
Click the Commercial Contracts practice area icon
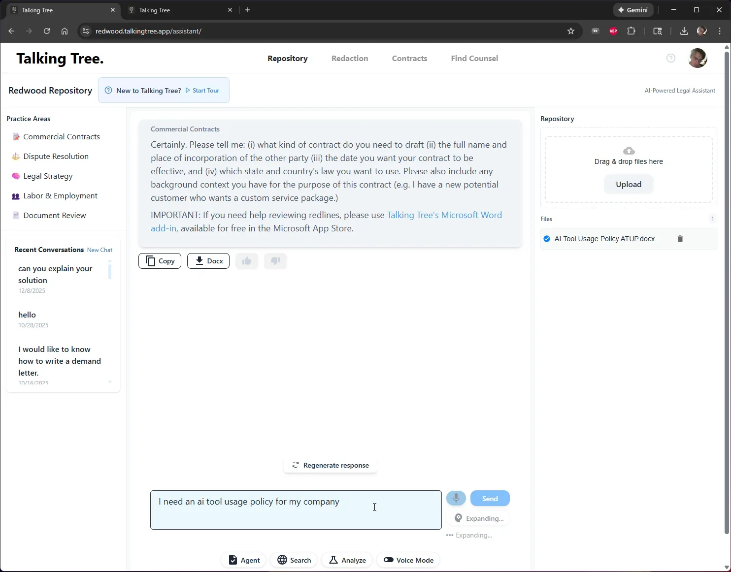tap(16, 137)
